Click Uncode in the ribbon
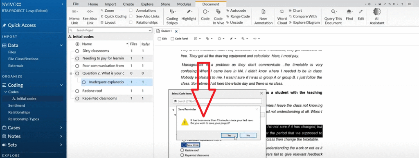This screenshot has width=419, height=158. coord(234,23)
